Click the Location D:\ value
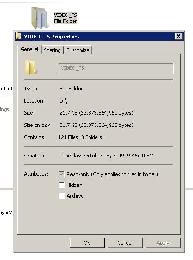 [63, 101]
